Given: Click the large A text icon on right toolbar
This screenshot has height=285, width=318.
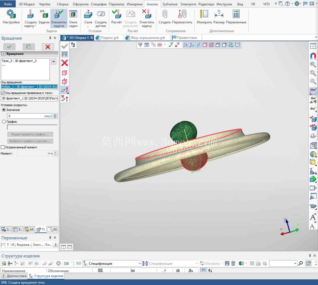Looking at the screenshot, I should point(313,217).
